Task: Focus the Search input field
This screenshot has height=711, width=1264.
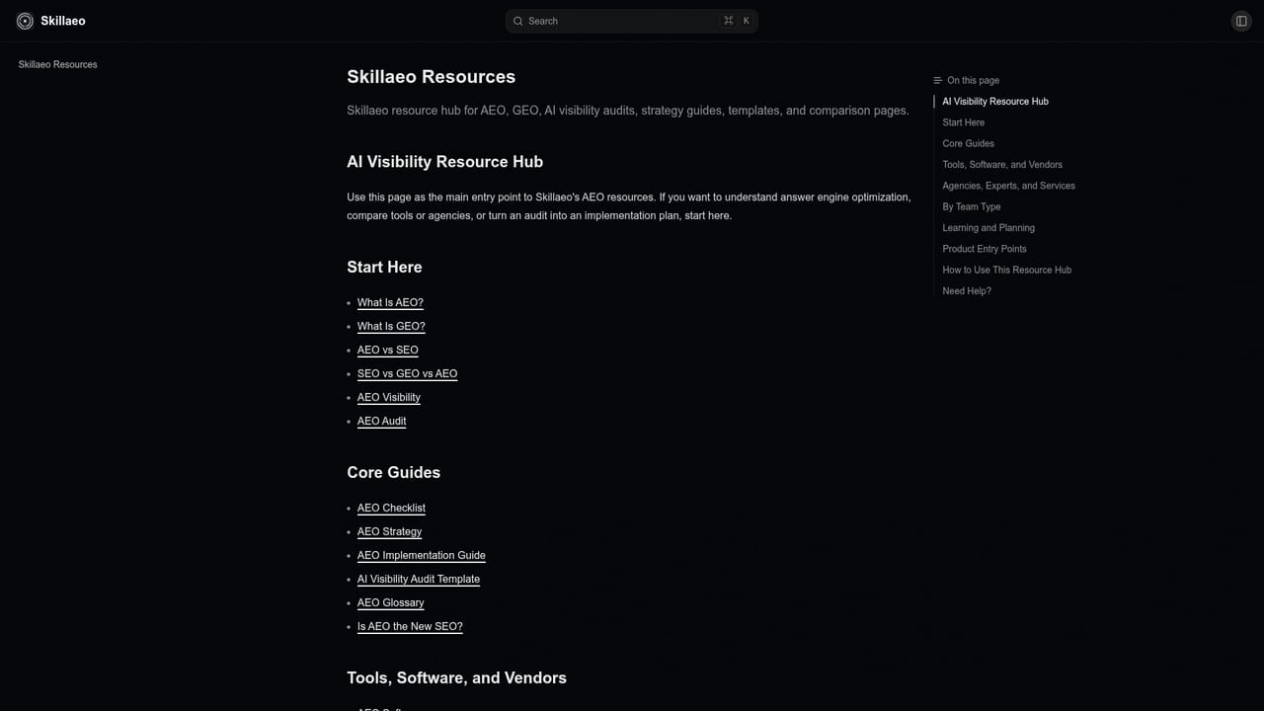Action: point(632,21)
